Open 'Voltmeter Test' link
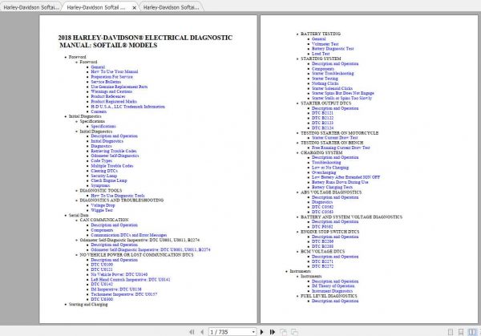This screenshot has width=481, height=336. 325,44
